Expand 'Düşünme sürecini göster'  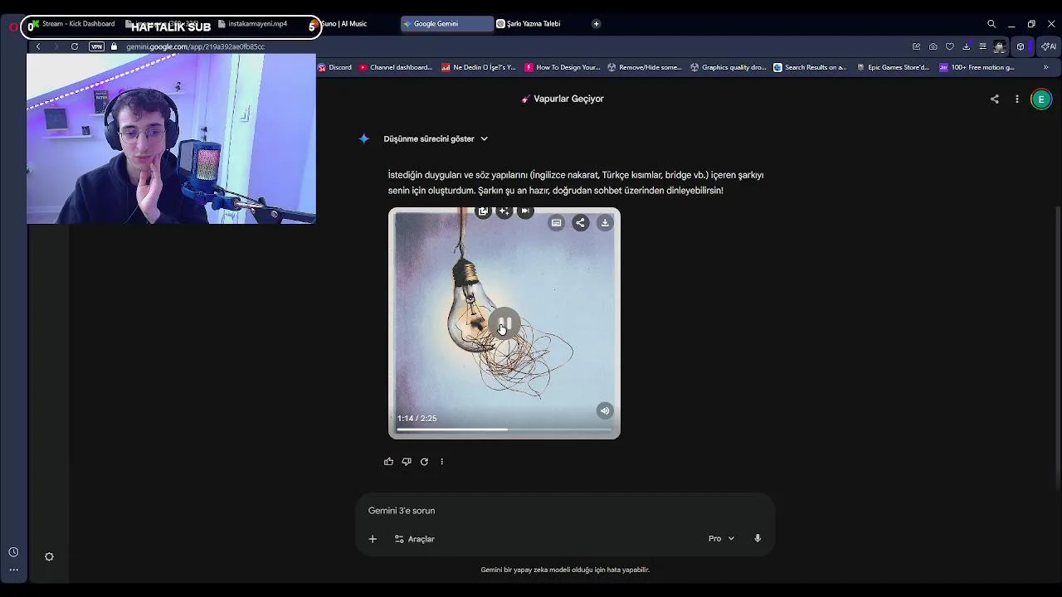click(x=436, y=138)
